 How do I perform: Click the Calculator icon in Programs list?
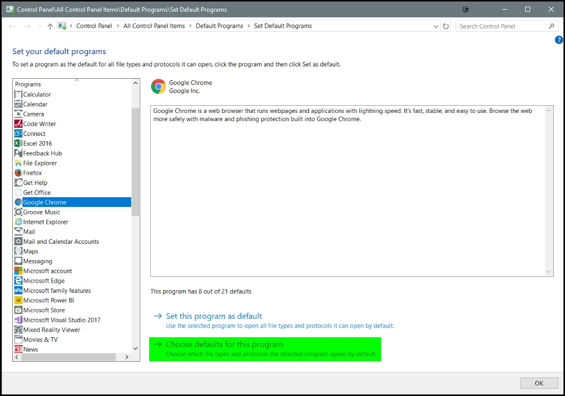[18, 94]
